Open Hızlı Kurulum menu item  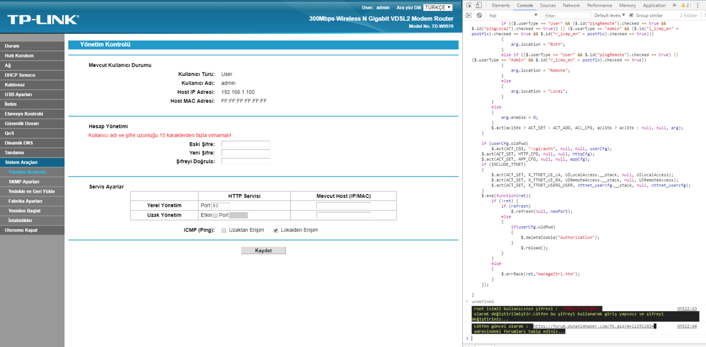click(x=32, y=56)
